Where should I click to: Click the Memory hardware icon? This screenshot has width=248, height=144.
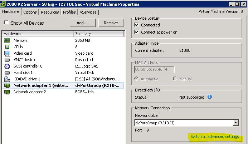point(7,40)
